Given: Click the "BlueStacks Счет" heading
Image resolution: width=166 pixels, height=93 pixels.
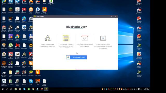Looking at the screenshot, I should tap(77, 27).
